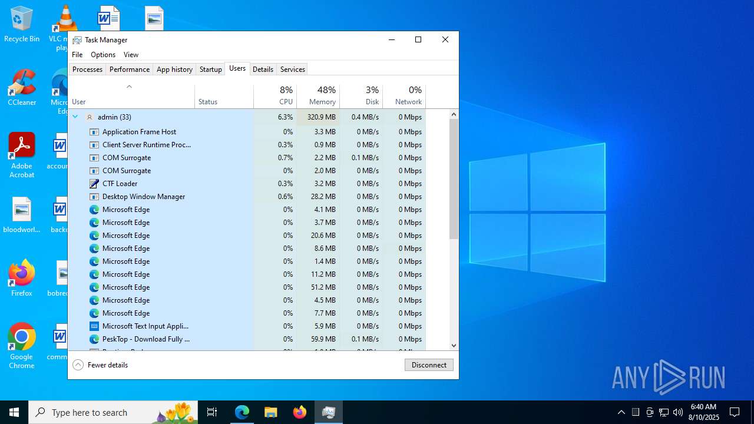Click the Client Server Runtime Process icon
Image resolution: width=754 pixels, height=424 pixels.
point(94,145)
